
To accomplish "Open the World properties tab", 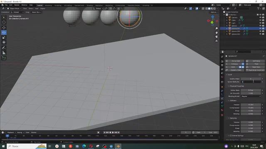I will click(x=222, y=77).
